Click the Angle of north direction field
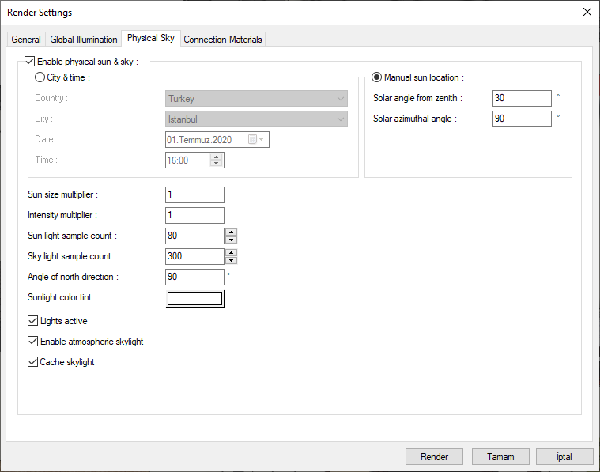Image resolution: width=600 pixels, height=472 pixels. [x=194, y=277]
